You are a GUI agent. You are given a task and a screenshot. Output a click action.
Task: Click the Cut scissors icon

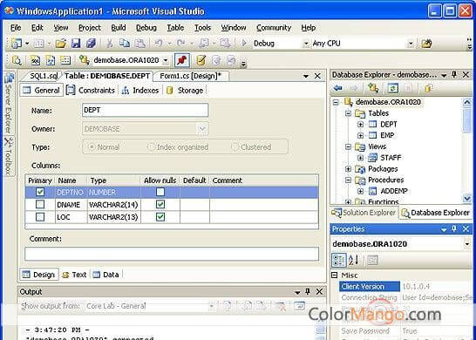coord(109,44)
